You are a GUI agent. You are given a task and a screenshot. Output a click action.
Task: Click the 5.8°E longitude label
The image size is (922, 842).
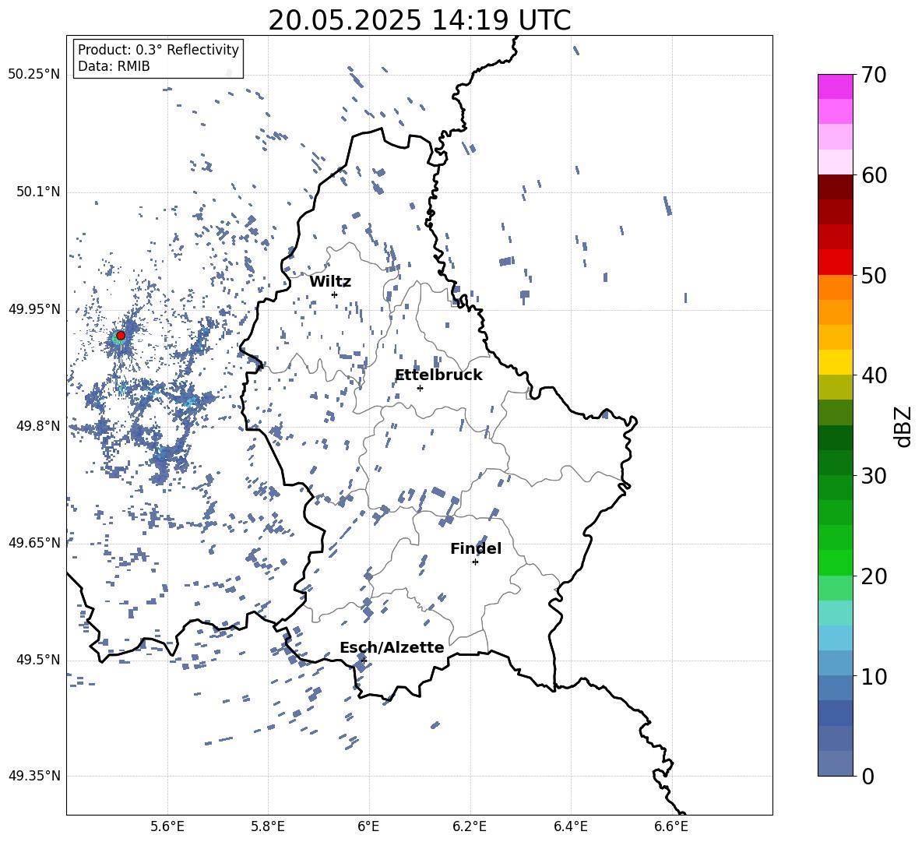coord(268,827)
